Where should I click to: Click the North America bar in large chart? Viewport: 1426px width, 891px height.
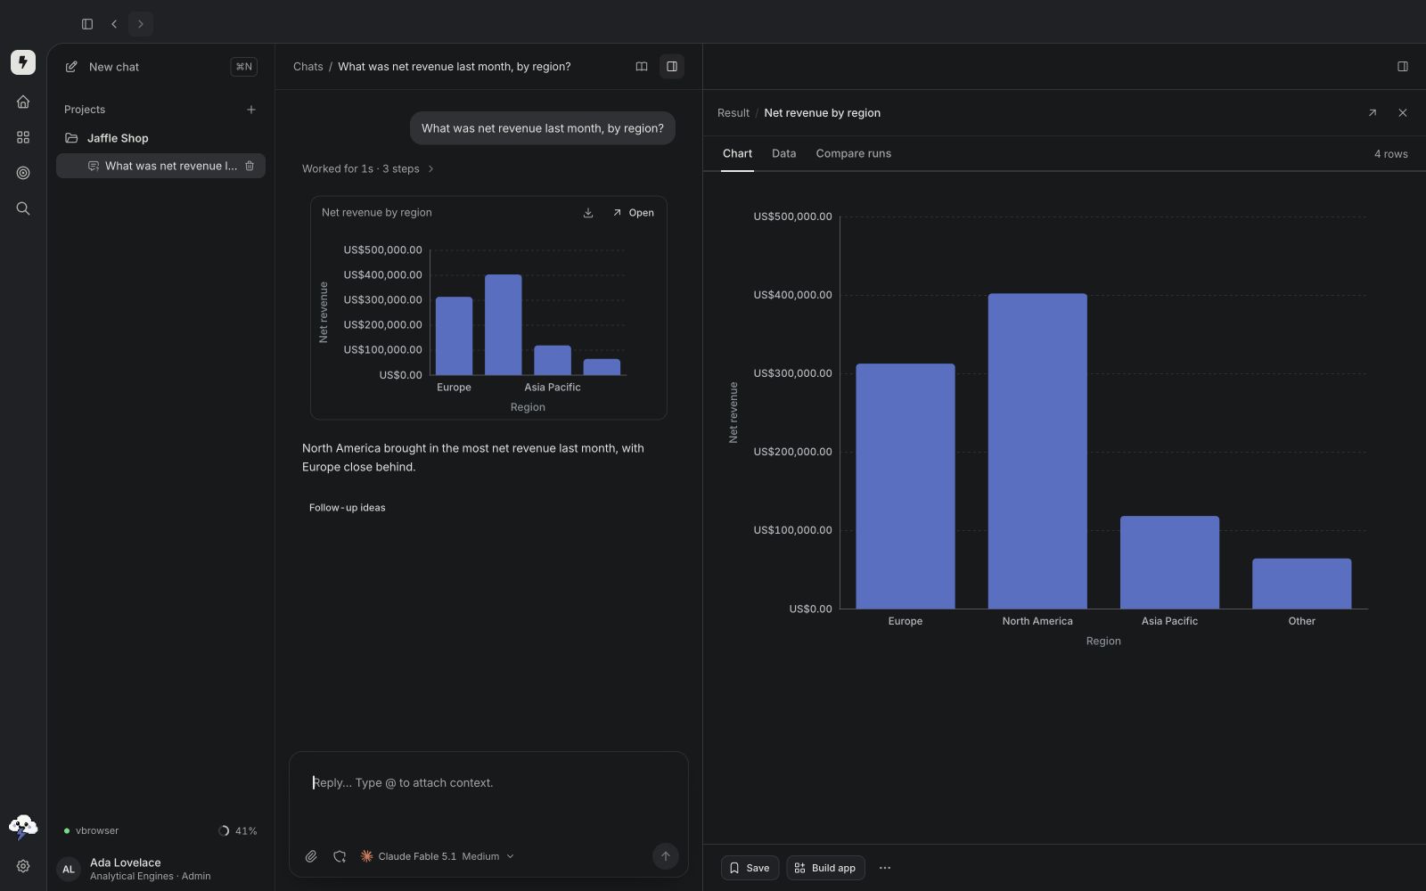pos(1037,451)
